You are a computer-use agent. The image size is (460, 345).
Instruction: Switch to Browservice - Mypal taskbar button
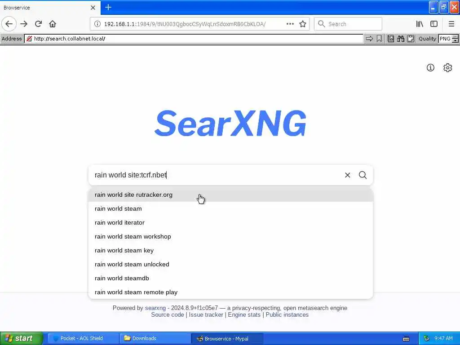click(227, 339)
